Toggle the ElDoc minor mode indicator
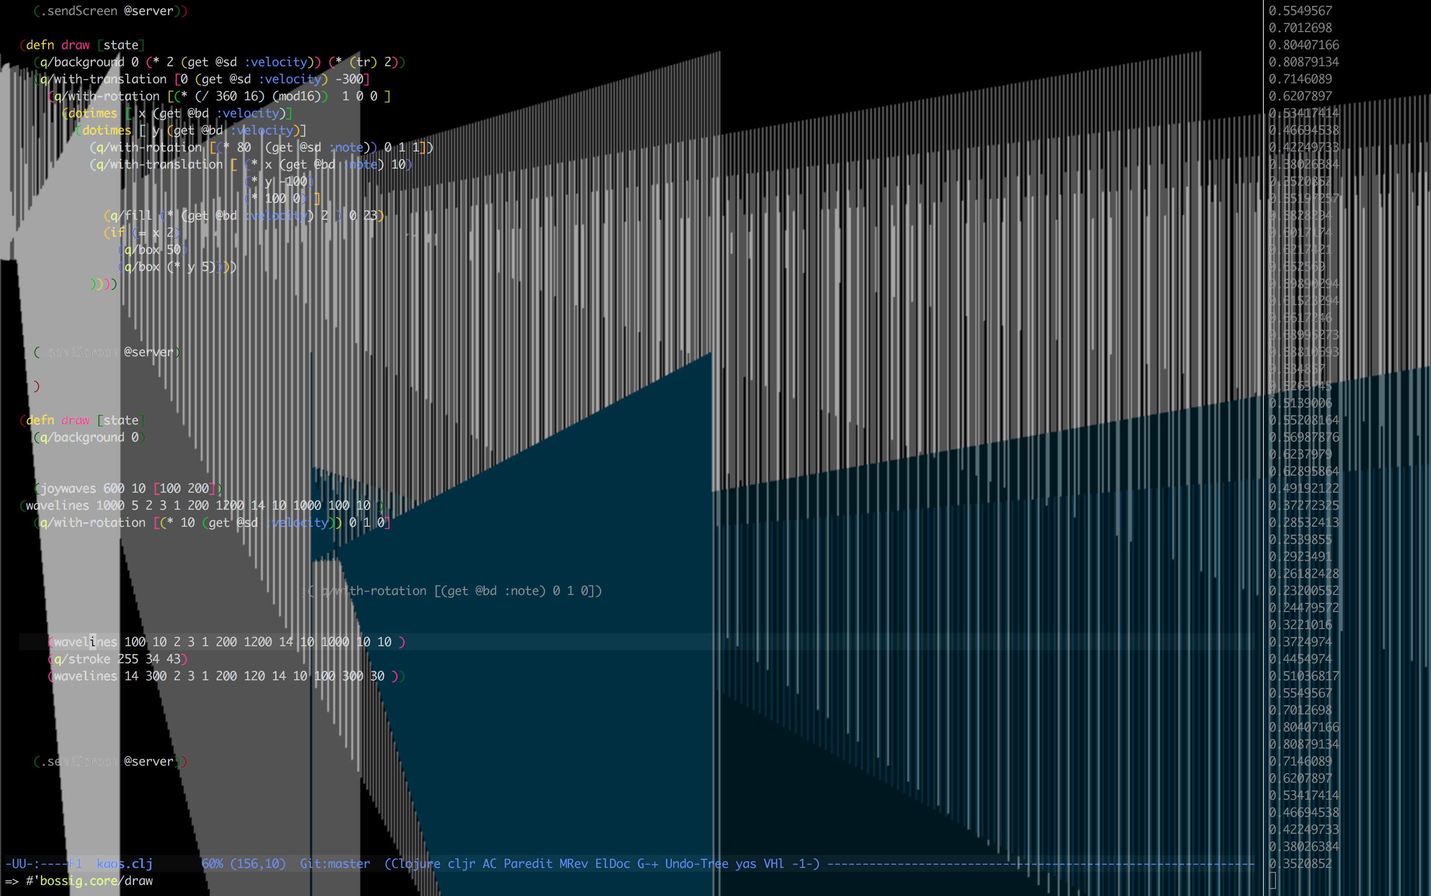This screenshot has height=896, width=1431. 612,863
